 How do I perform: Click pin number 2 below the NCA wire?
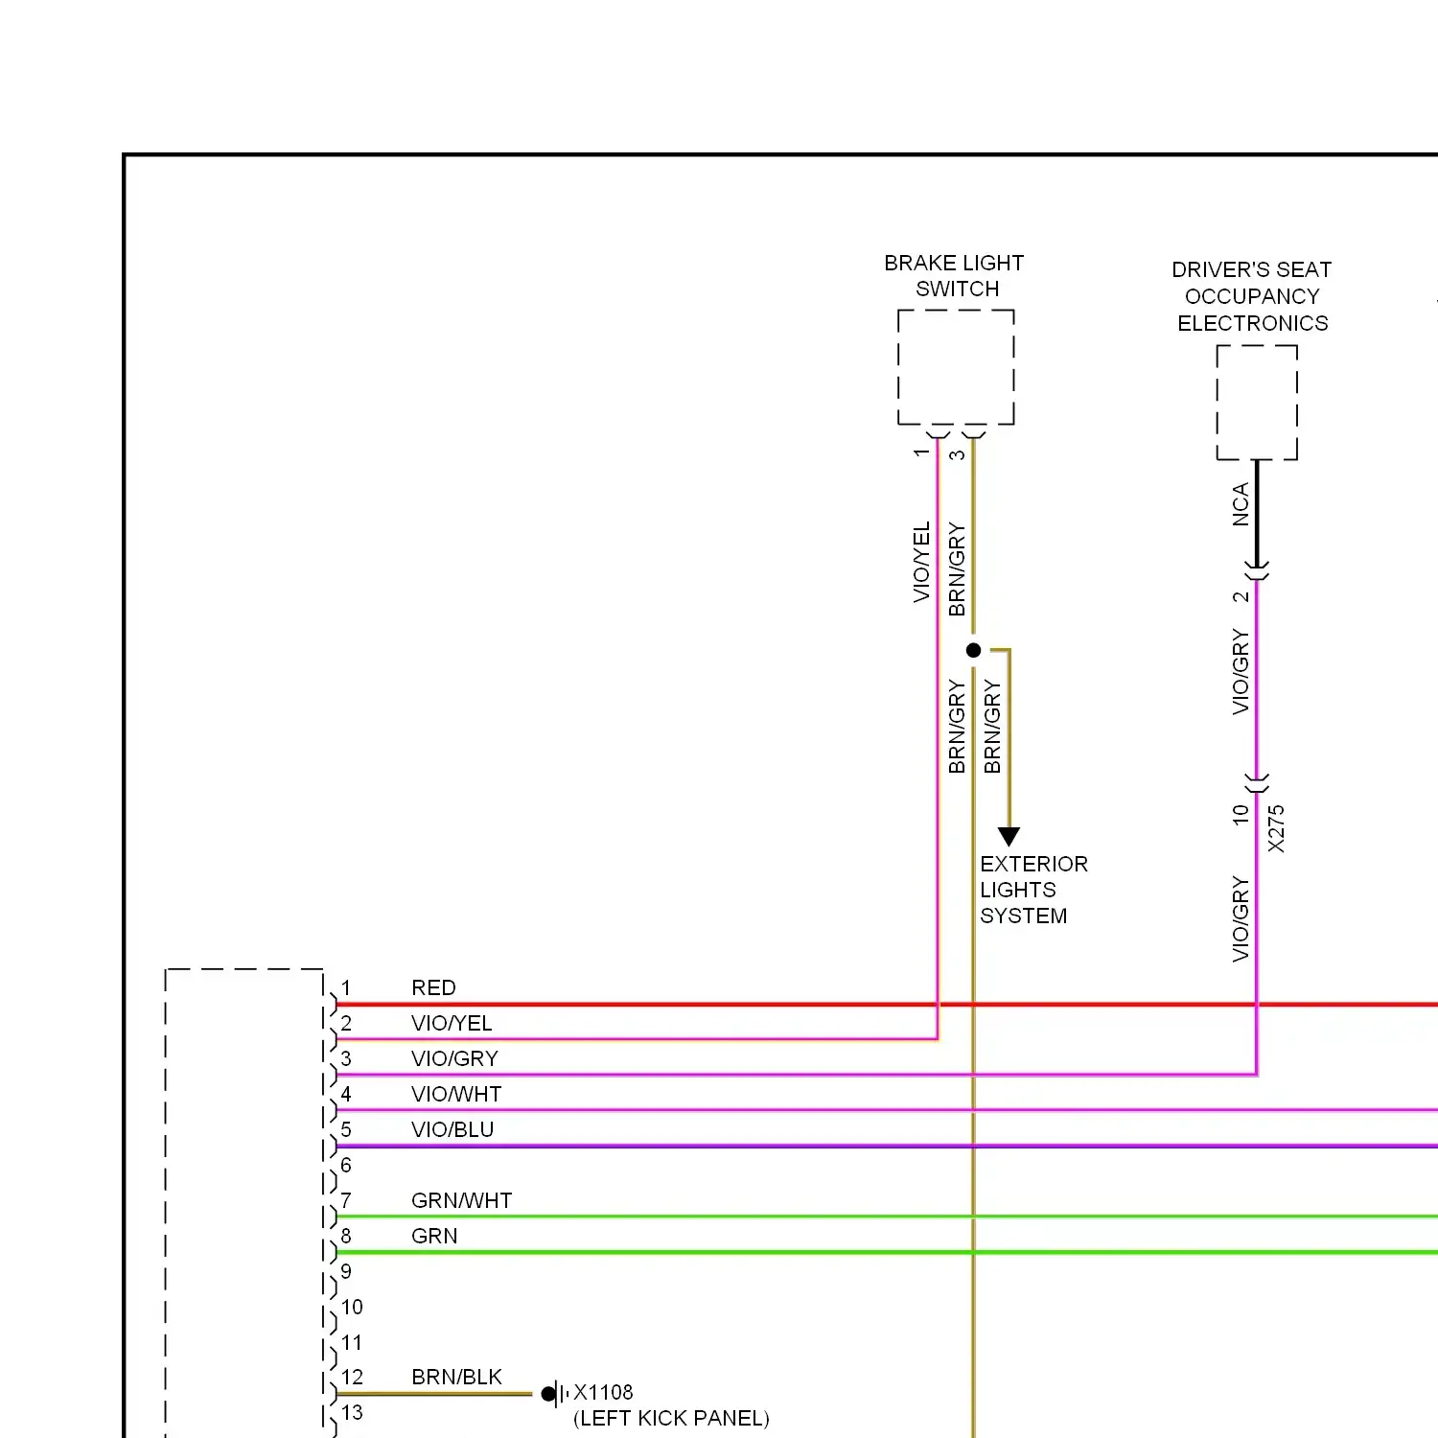pos(1241,596)
